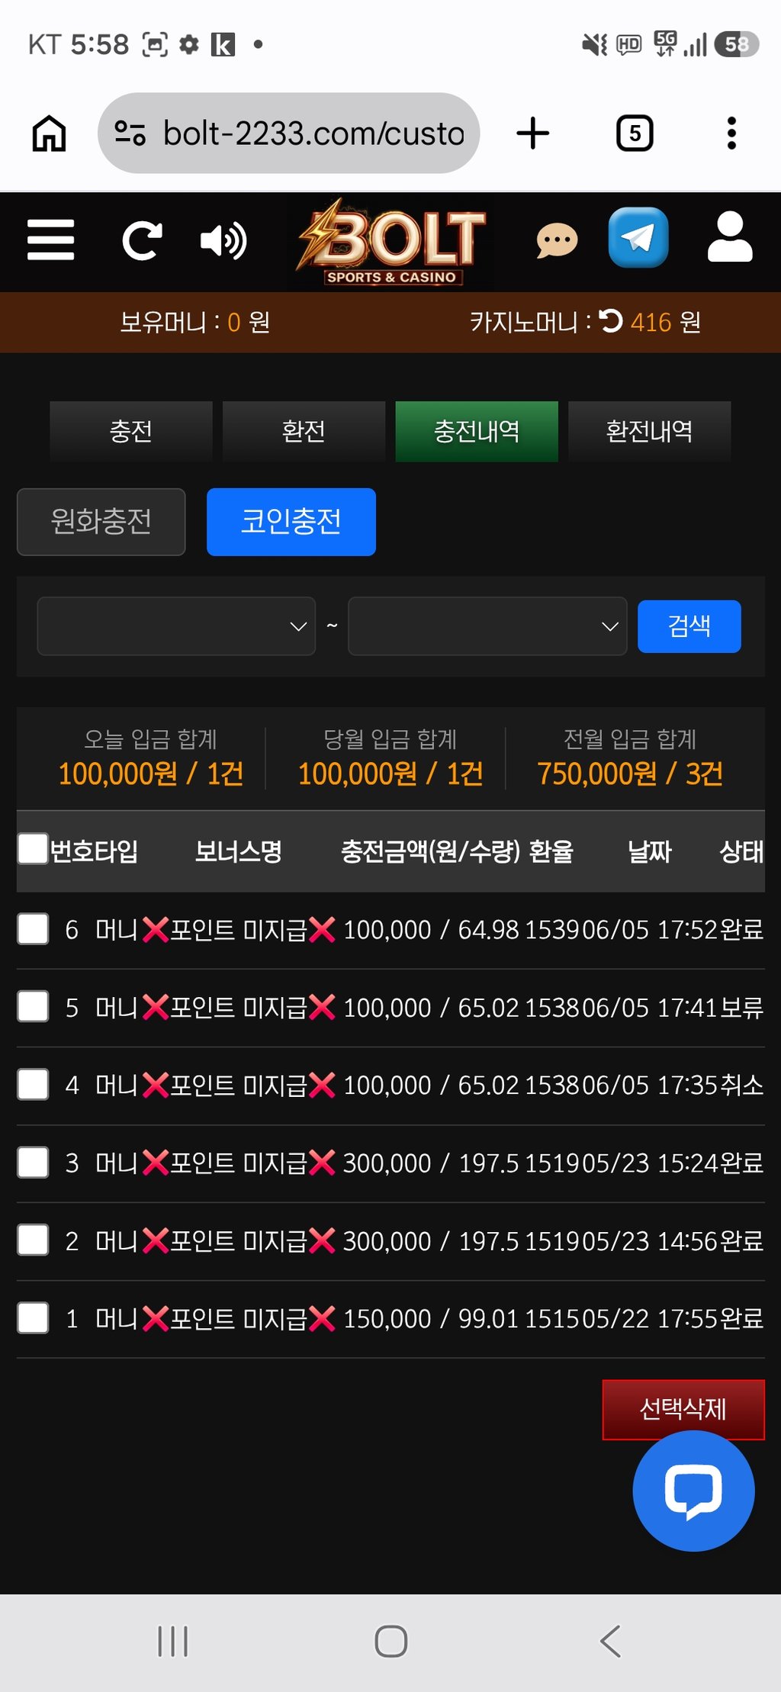Tap the battery indicator in status bar
This screenshot has width=781, height=1692.
[x=736, y=44]
